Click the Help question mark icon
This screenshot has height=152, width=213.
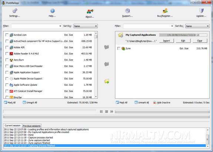point(52,11)
